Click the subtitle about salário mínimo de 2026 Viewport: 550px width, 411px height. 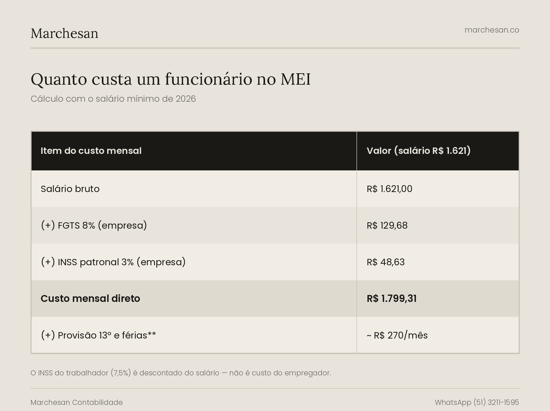[x=113, y=99]
